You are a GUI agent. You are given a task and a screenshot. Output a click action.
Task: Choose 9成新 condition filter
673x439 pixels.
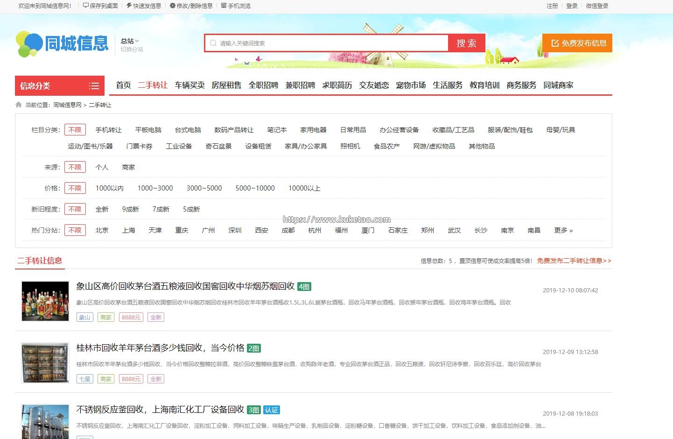pos(130,209)
